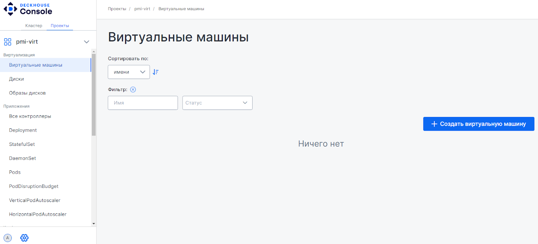Click the user avatar icon
This screenshot has width=538, height=244.
tap(8, 238)
